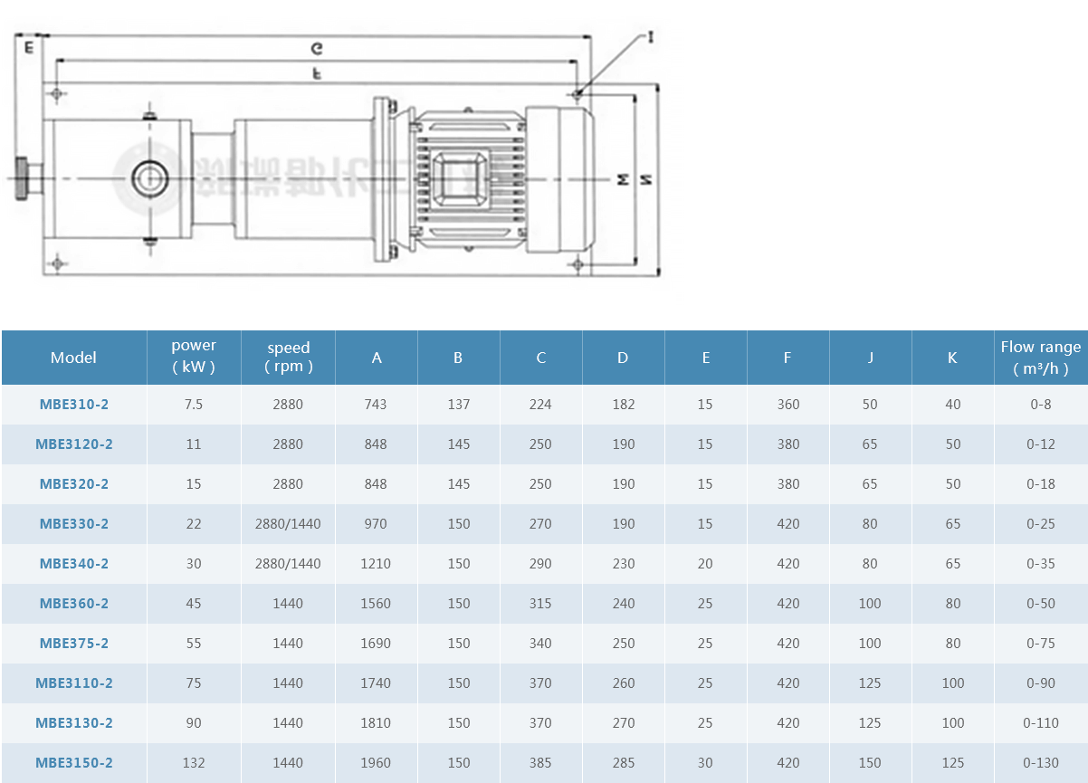Open the MBE3150-2 model entry
This screenshot has height=783, width=1088.
point(73,763)
